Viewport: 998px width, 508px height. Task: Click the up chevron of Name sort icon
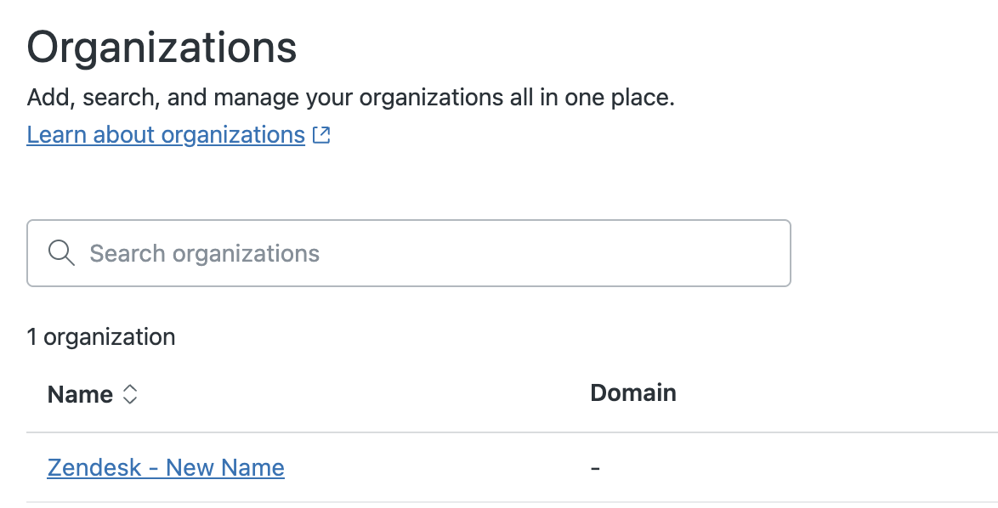click(x=129, y=389)
